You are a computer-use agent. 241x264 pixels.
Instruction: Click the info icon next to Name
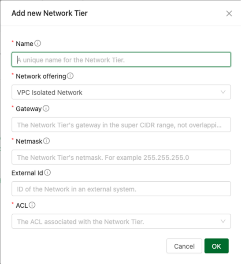pos(37,43)
